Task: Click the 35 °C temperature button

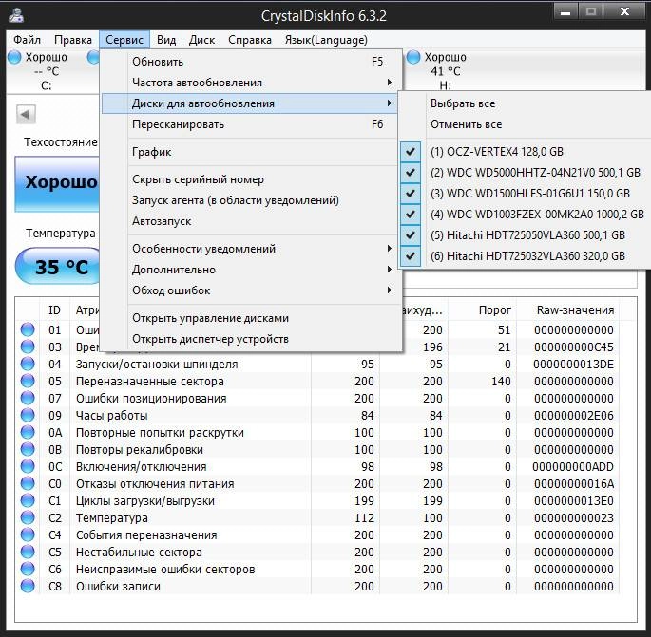Action: [x=59, y=266]
